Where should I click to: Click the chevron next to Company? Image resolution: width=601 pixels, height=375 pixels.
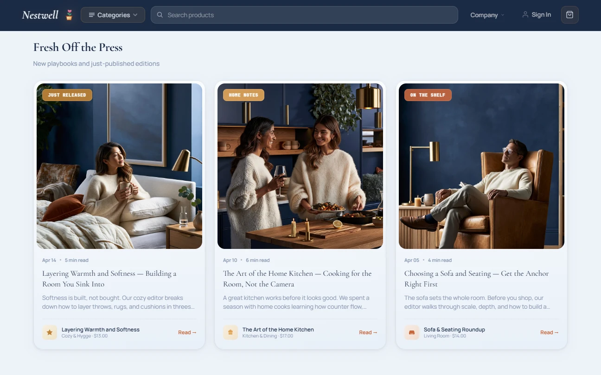tap(502, 15)
